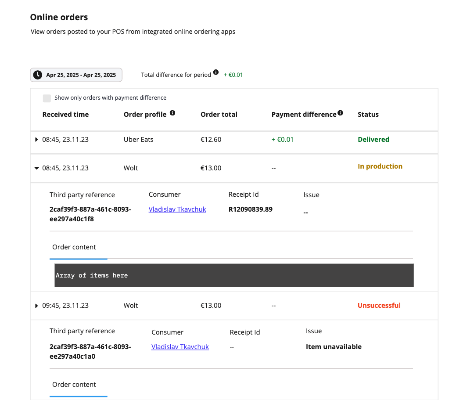
Task: Collapse the Wolt In production order row
Action: [36, 168]
